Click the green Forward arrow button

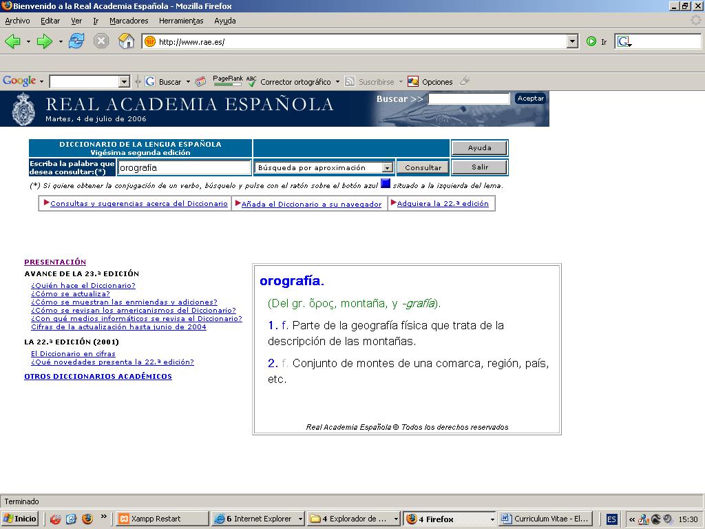(45, 41)
